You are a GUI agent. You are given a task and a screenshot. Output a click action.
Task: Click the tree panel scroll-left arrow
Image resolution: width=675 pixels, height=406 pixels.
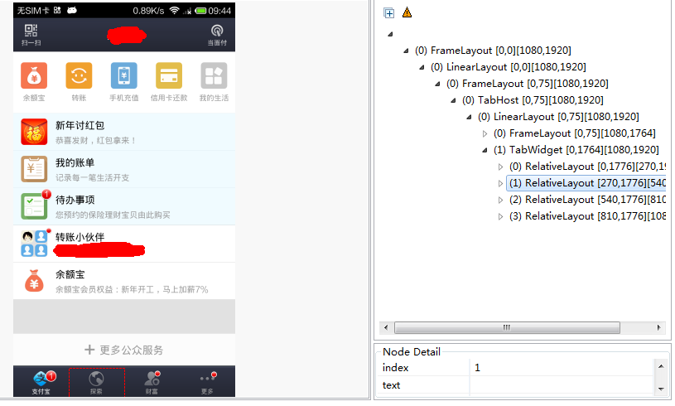(386, 327)
